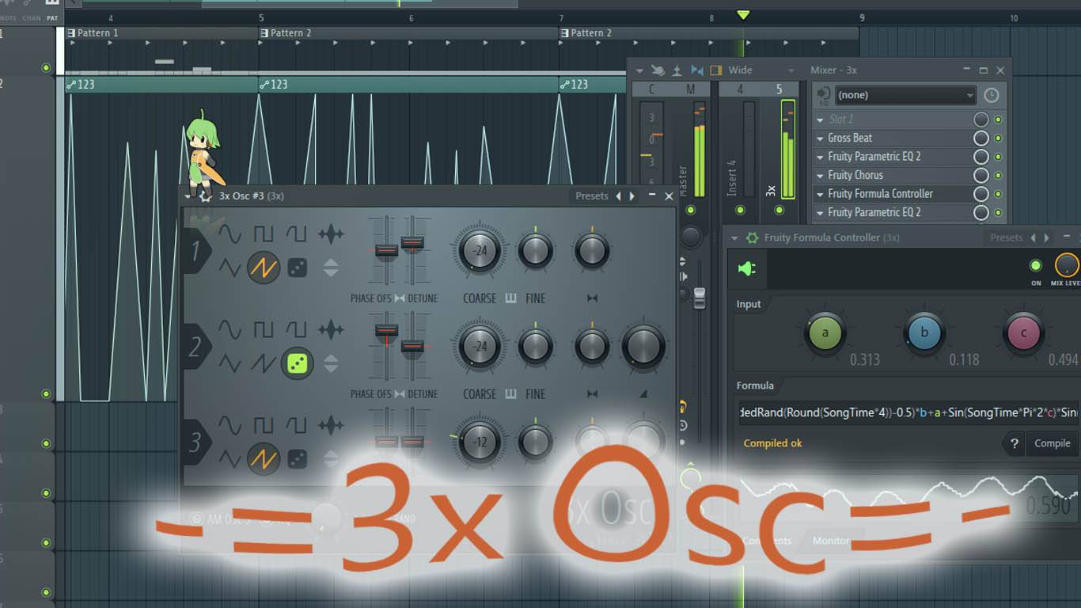This screenshot has width=1081, height=608.
Task: Click the Compile button
Action: click(x=1053, y=443)
